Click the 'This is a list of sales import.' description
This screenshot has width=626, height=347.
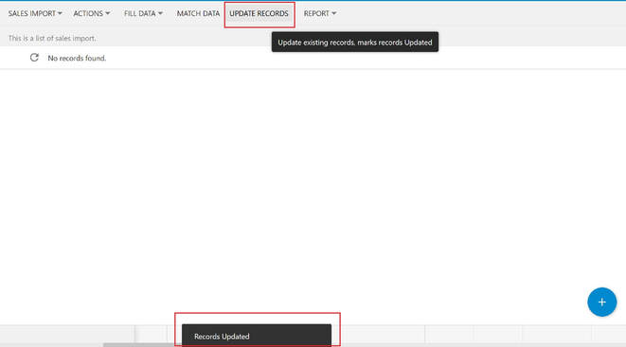click(x=52, y=38)
